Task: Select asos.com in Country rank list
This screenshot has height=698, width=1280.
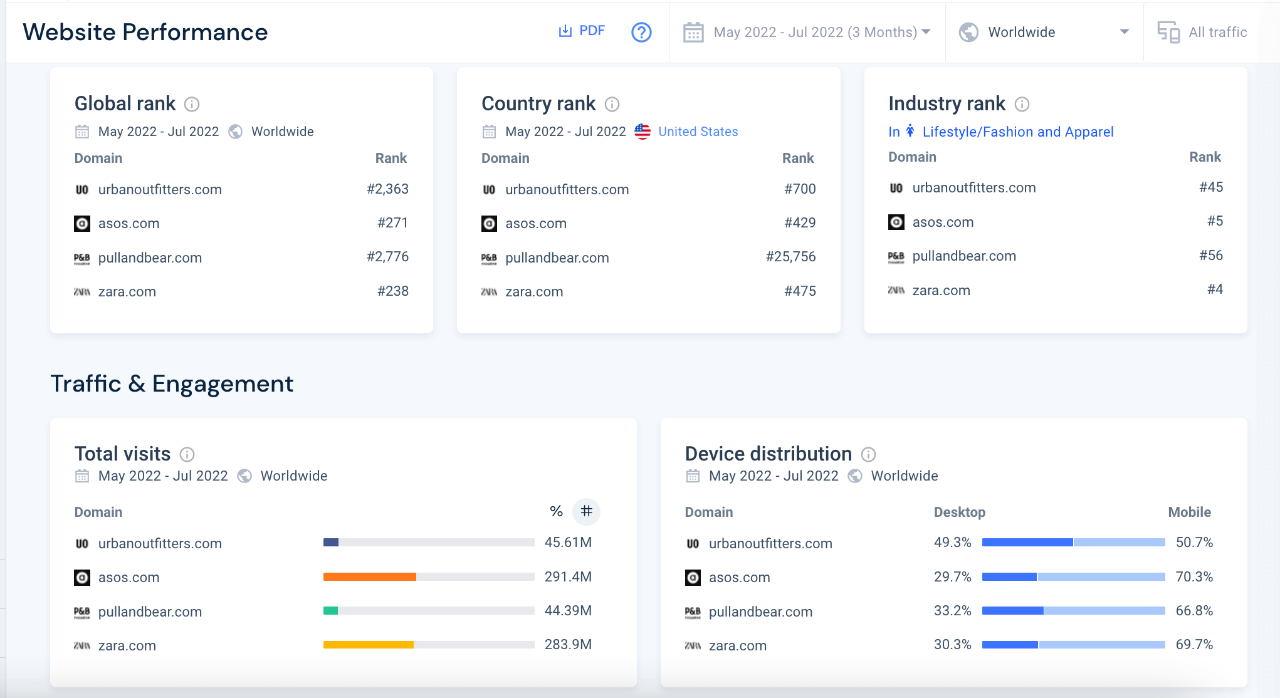Action: coord(536,224)
